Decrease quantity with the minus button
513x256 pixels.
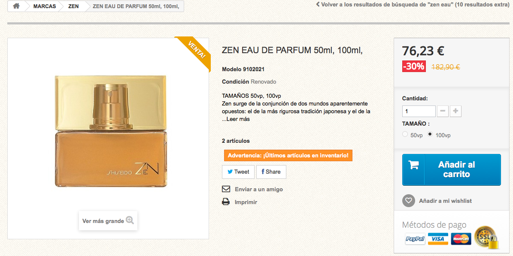pyautogui.click(x=443, y=111)
